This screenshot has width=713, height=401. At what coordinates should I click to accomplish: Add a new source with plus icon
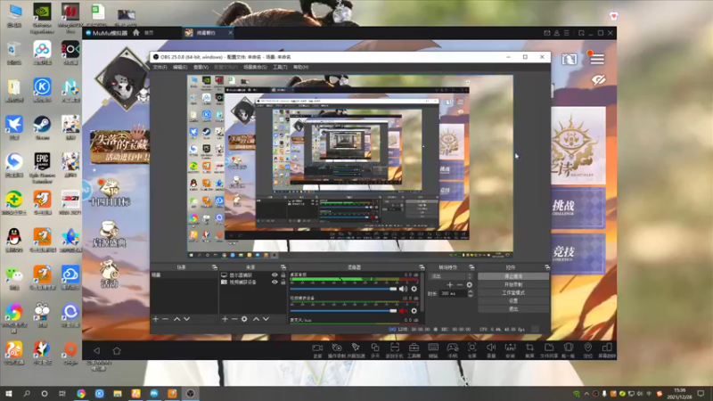(x=225, y=319)
